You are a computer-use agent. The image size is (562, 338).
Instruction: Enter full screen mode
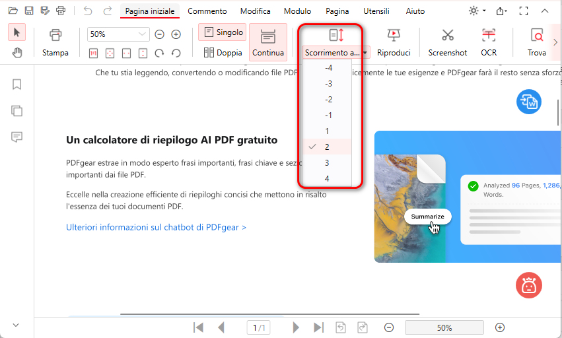pos(524,11)
